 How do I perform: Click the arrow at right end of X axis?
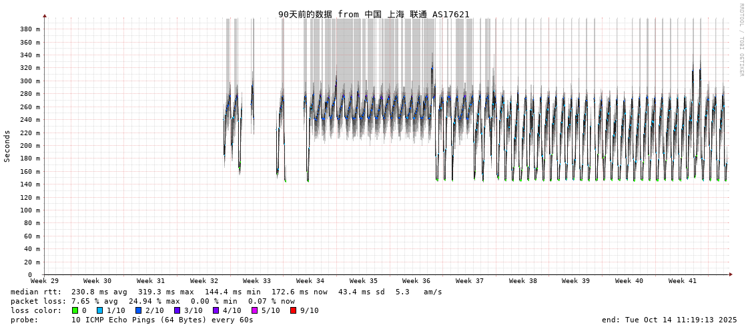(x=731, y=274)
